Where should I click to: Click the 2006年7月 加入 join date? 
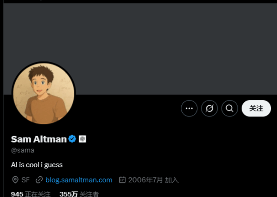point(153,180)
